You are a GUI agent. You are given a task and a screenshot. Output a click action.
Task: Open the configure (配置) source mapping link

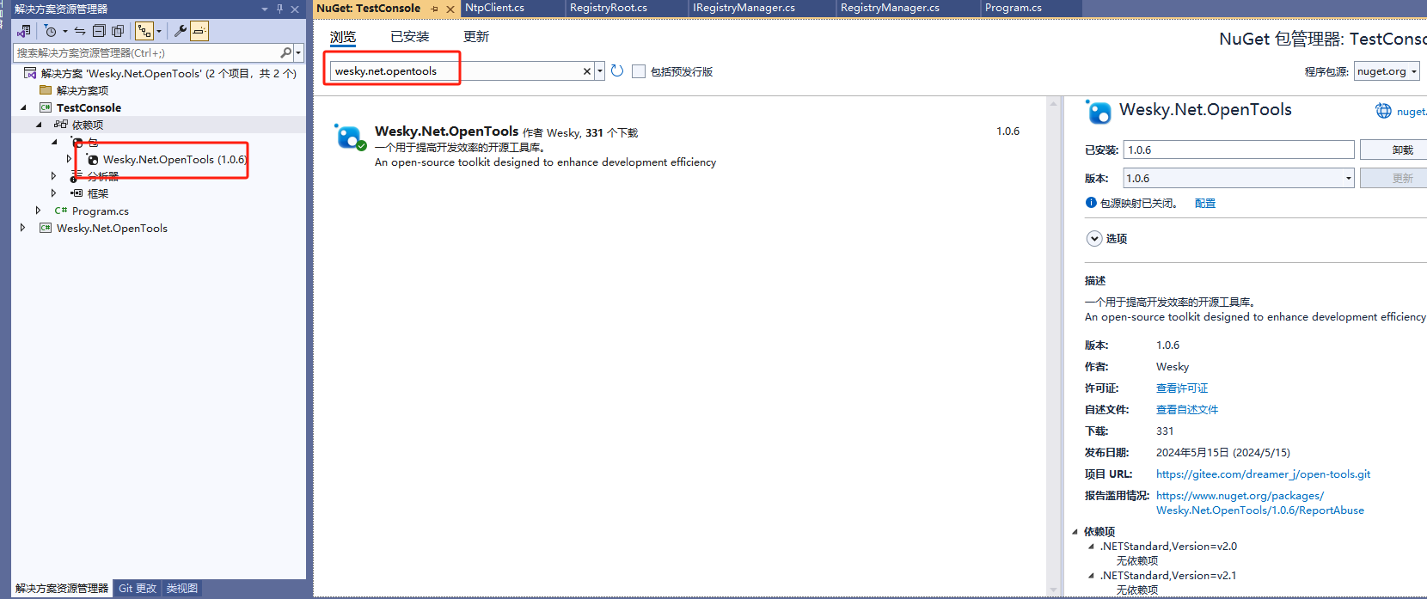[1205, 203]
